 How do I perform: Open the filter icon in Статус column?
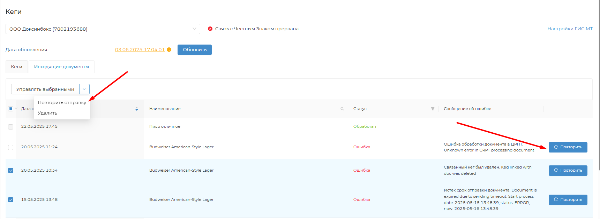pos(433,109)
